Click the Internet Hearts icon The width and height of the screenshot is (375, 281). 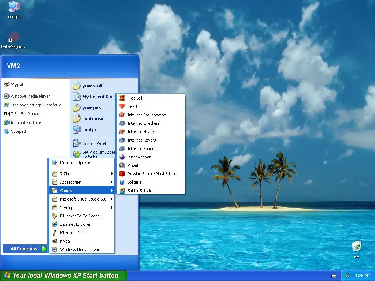coord(122,132)
